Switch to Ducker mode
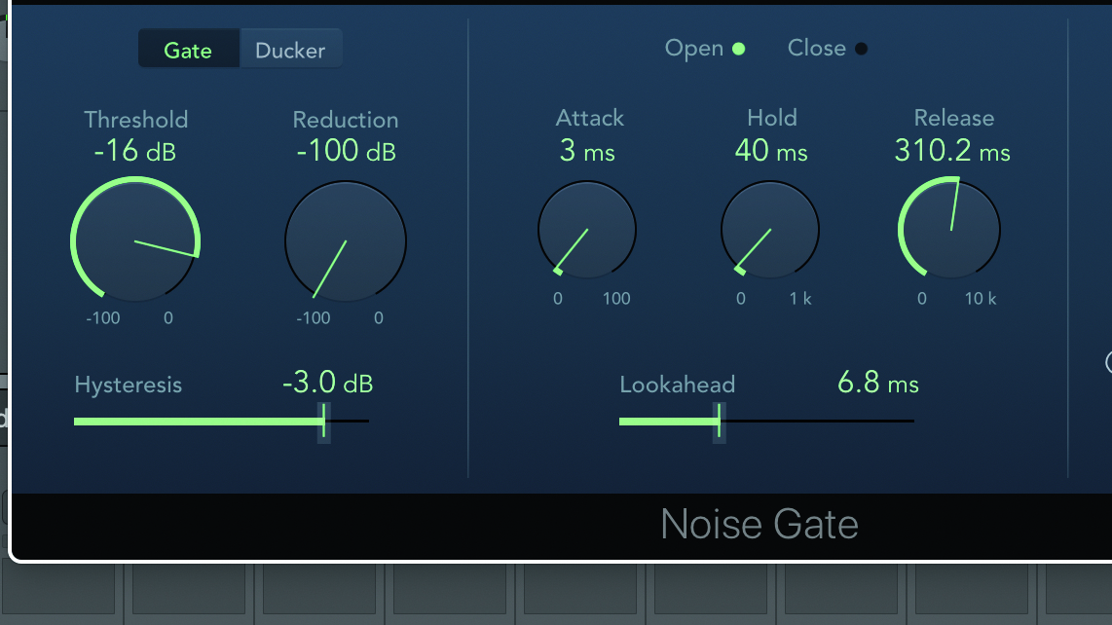The height and width of the screenshot is (625, 1112). (290, 51)
